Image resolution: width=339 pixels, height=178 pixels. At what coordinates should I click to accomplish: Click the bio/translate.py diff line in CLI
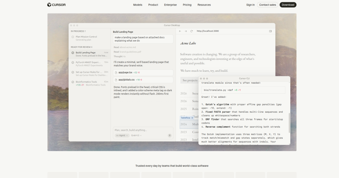pos(243,90)
